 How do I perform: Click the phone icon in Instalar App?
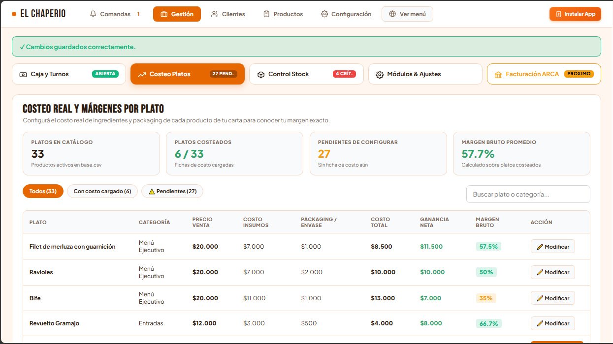pos(558,14)
